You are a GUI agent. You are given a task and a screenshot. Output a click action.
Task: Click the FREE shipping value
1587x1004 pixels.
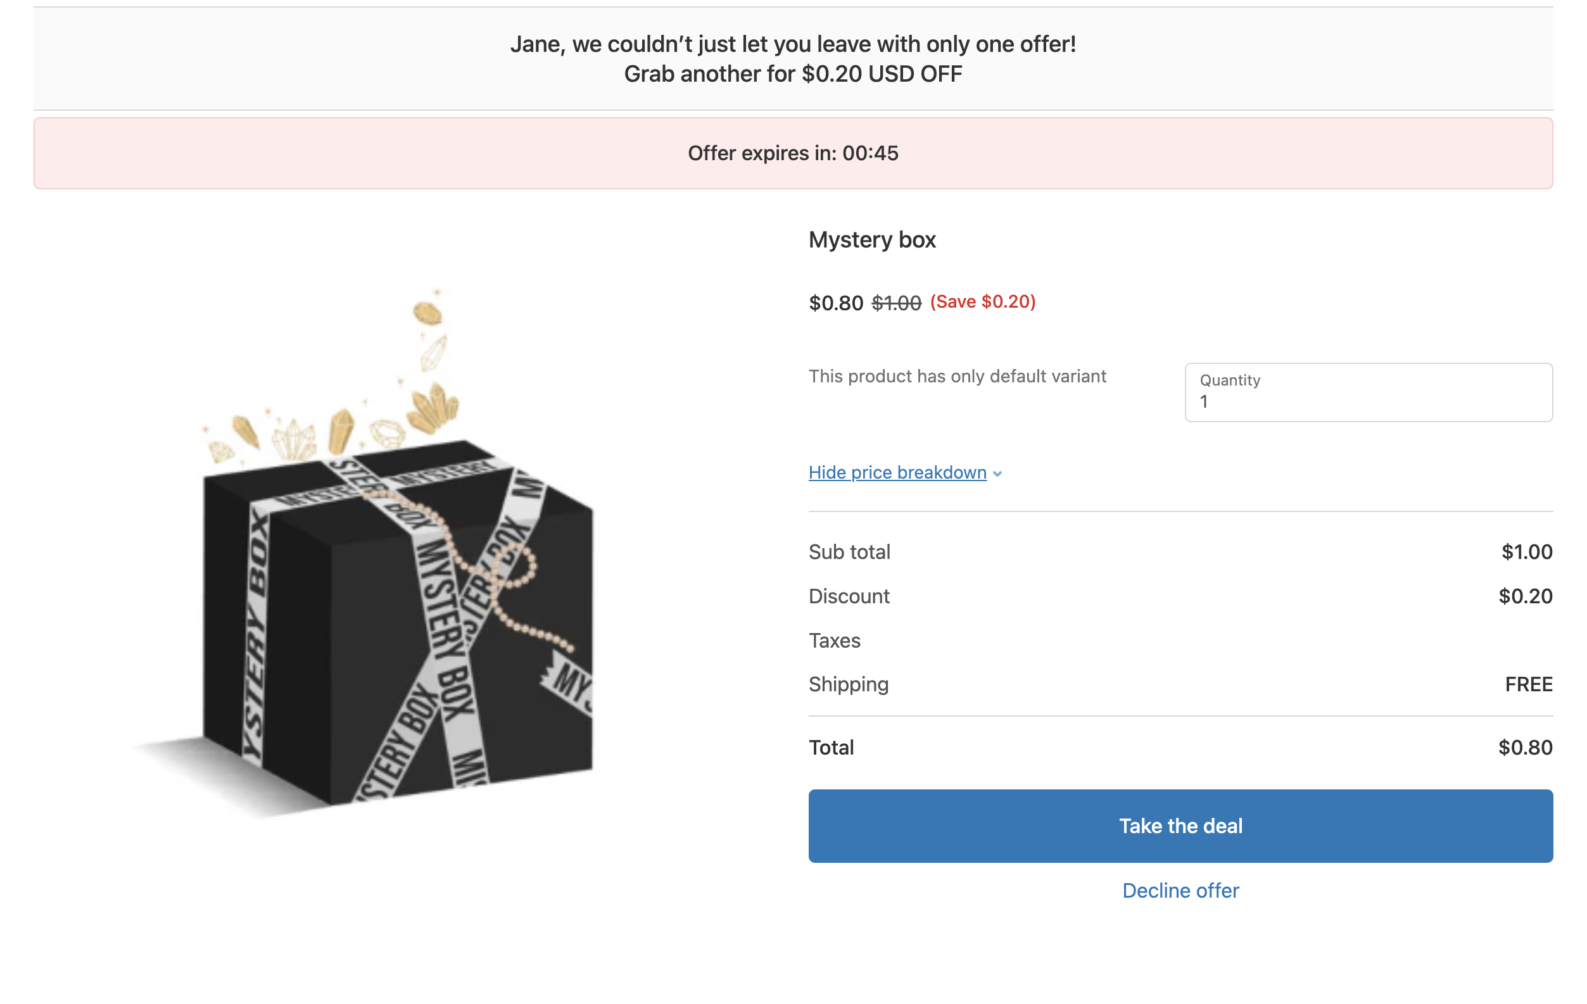(x=1527, y=684)
